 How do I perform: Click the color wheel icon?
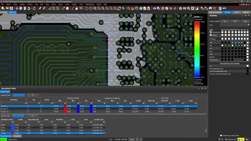tap(133, 8)
